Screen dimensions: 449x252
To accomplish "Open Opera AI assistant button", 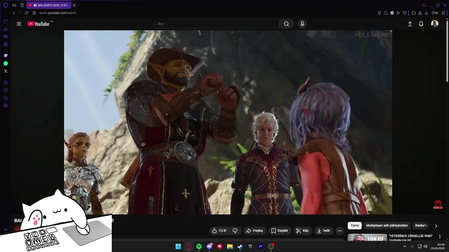I will click(435, 13).
